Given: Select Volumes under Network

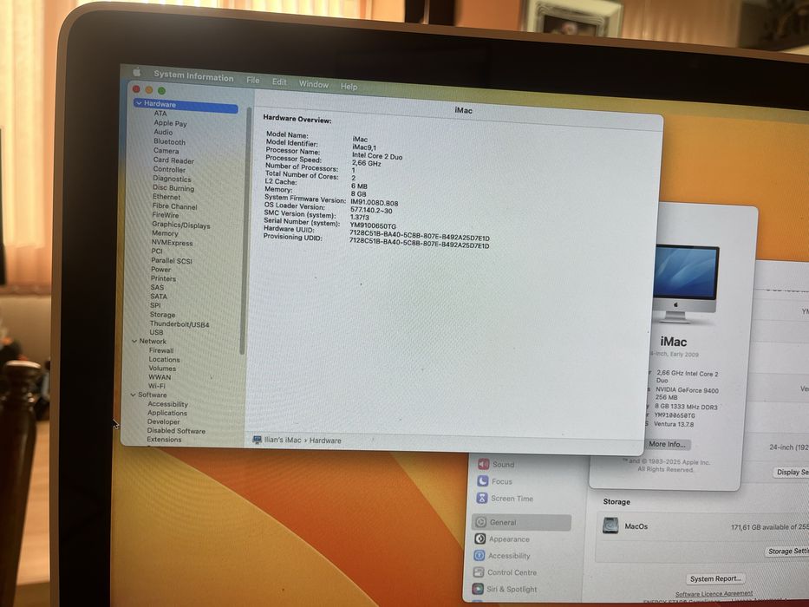Looking at the screenshot, I should click(x=162, y=368).
